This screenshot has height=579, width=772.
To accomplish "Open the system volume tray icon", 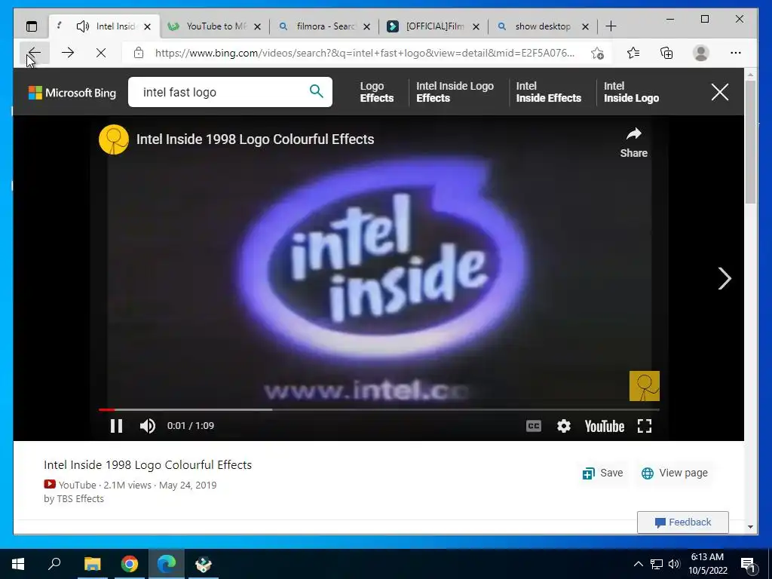I will 674,564.
